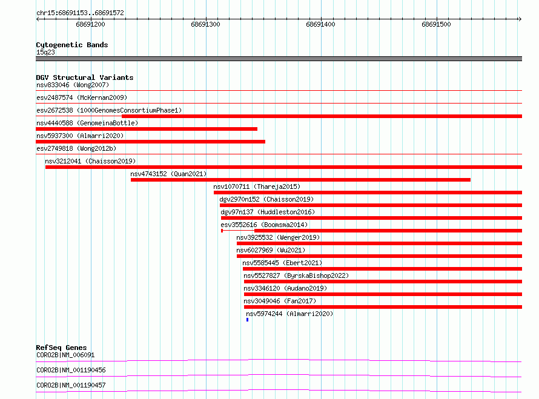Open esv2749818 (Wong2012b) variant label
The image size is (539, 399).
(x=76, y=148)
